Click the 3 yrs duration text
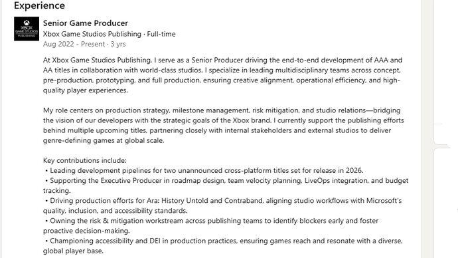The width and height of the screenshot is (458, 258). pyautogui.click(x=118, y=44)
